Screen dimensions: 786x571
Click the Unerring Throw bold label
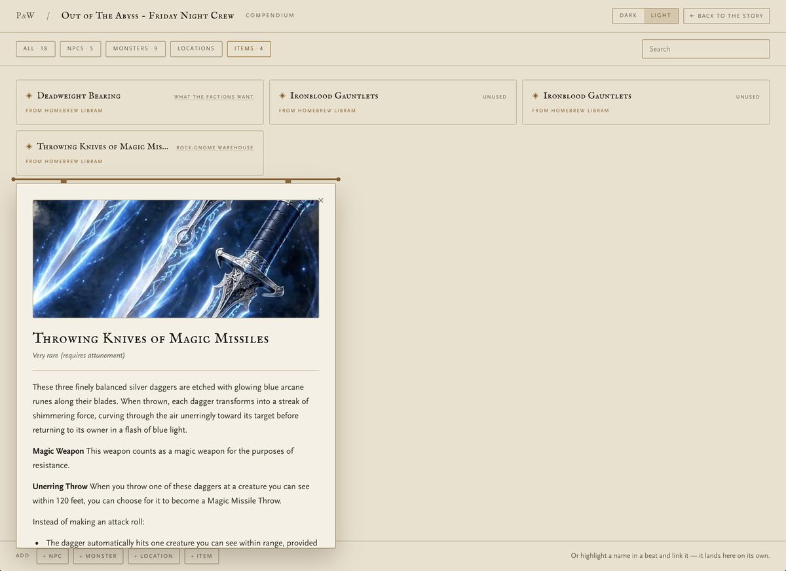[60, 487]
